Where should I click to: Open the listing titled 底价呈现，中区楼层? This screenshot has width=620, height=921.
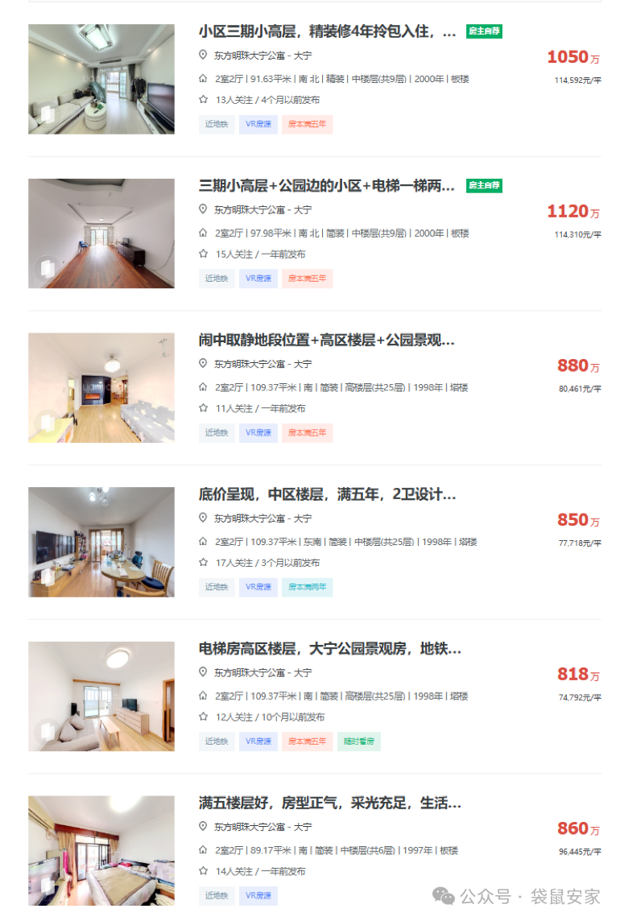pos(327,494)
